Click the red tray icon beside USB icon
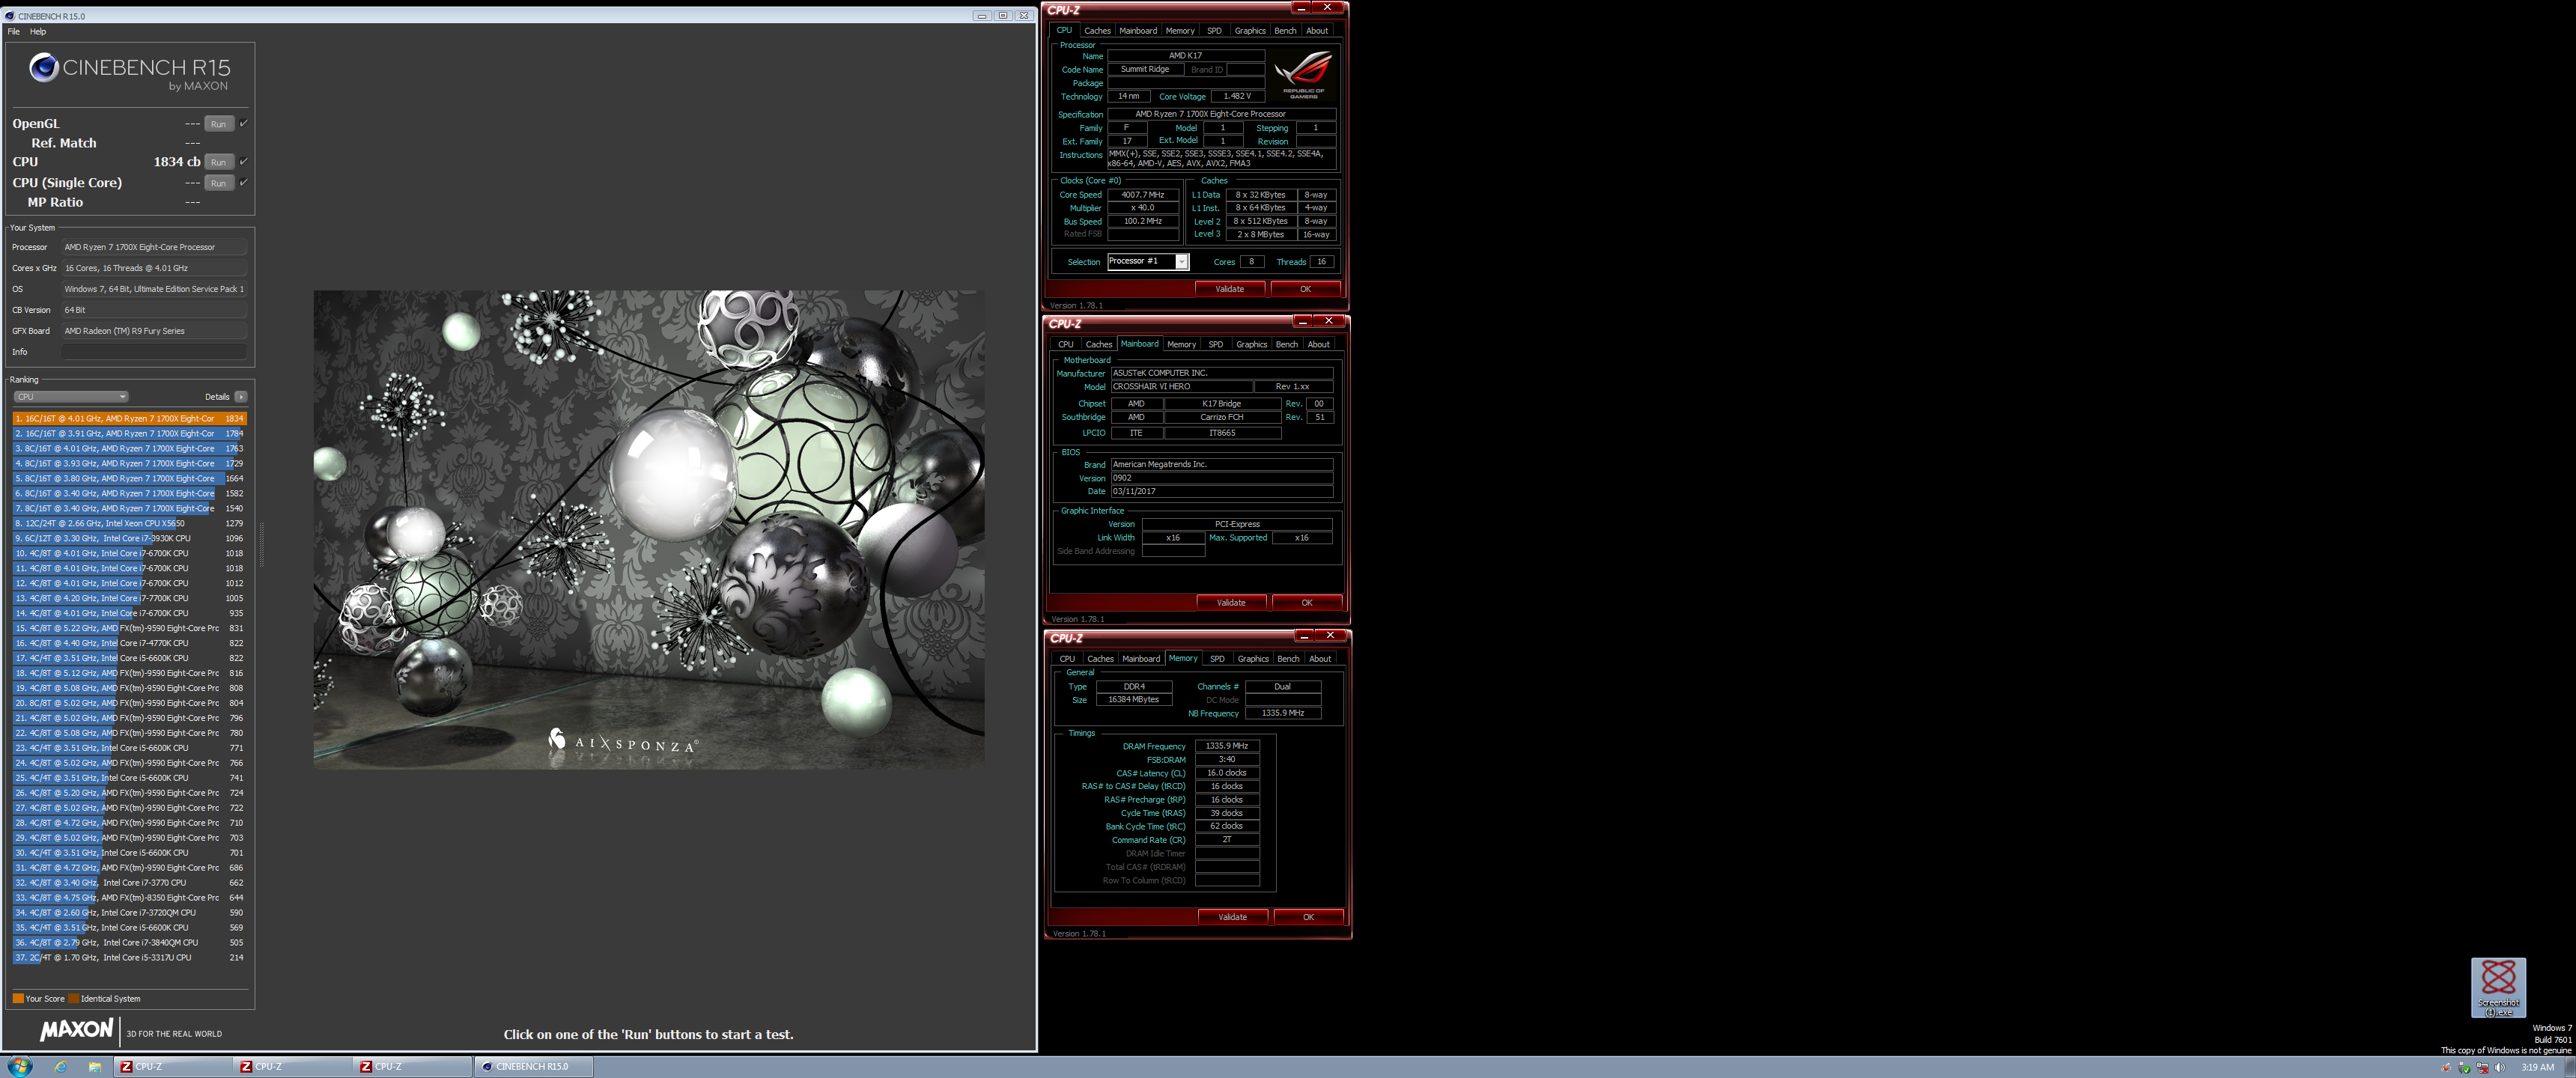 [x=2446, y=1067]
